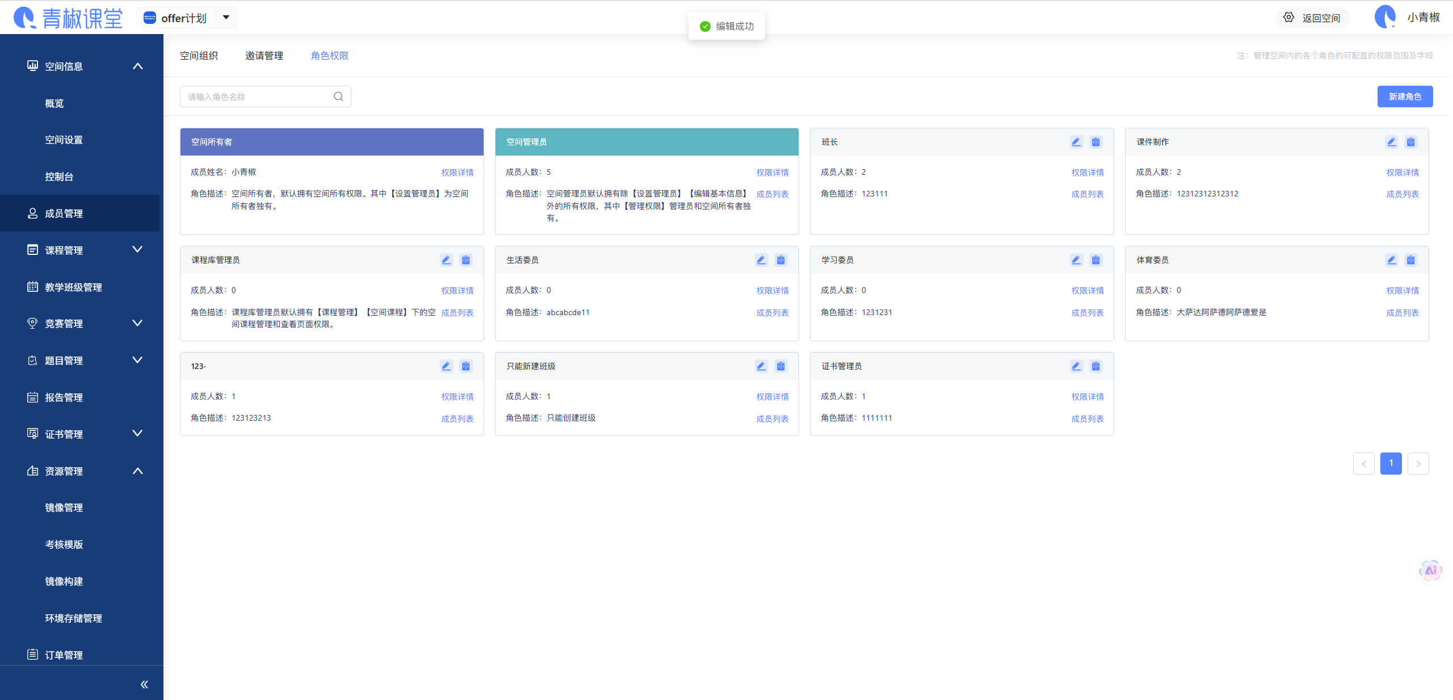The image size is (1453, 700).
Task: Switch to 空间组织 tab
Action: 199,56
